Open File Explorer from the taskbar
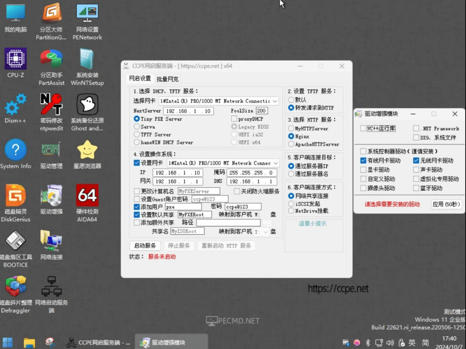Viewport: 466px width, 349px height. [x=29, y=342]
